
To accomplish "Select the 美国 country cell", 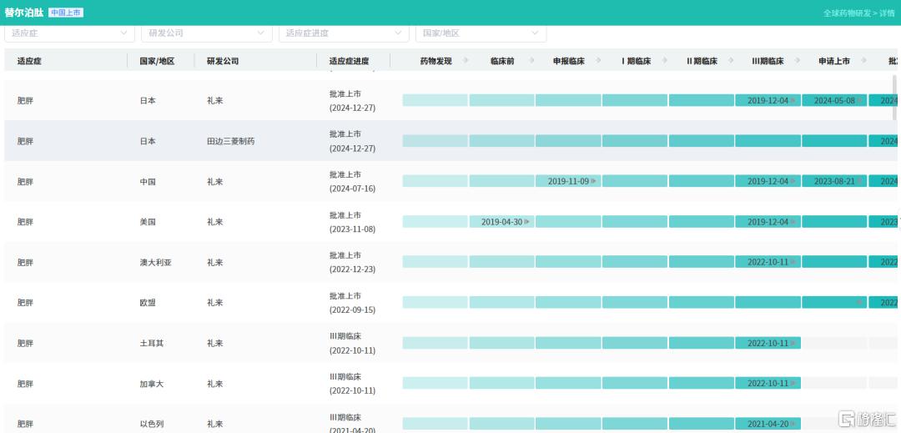I will point(148,222).
